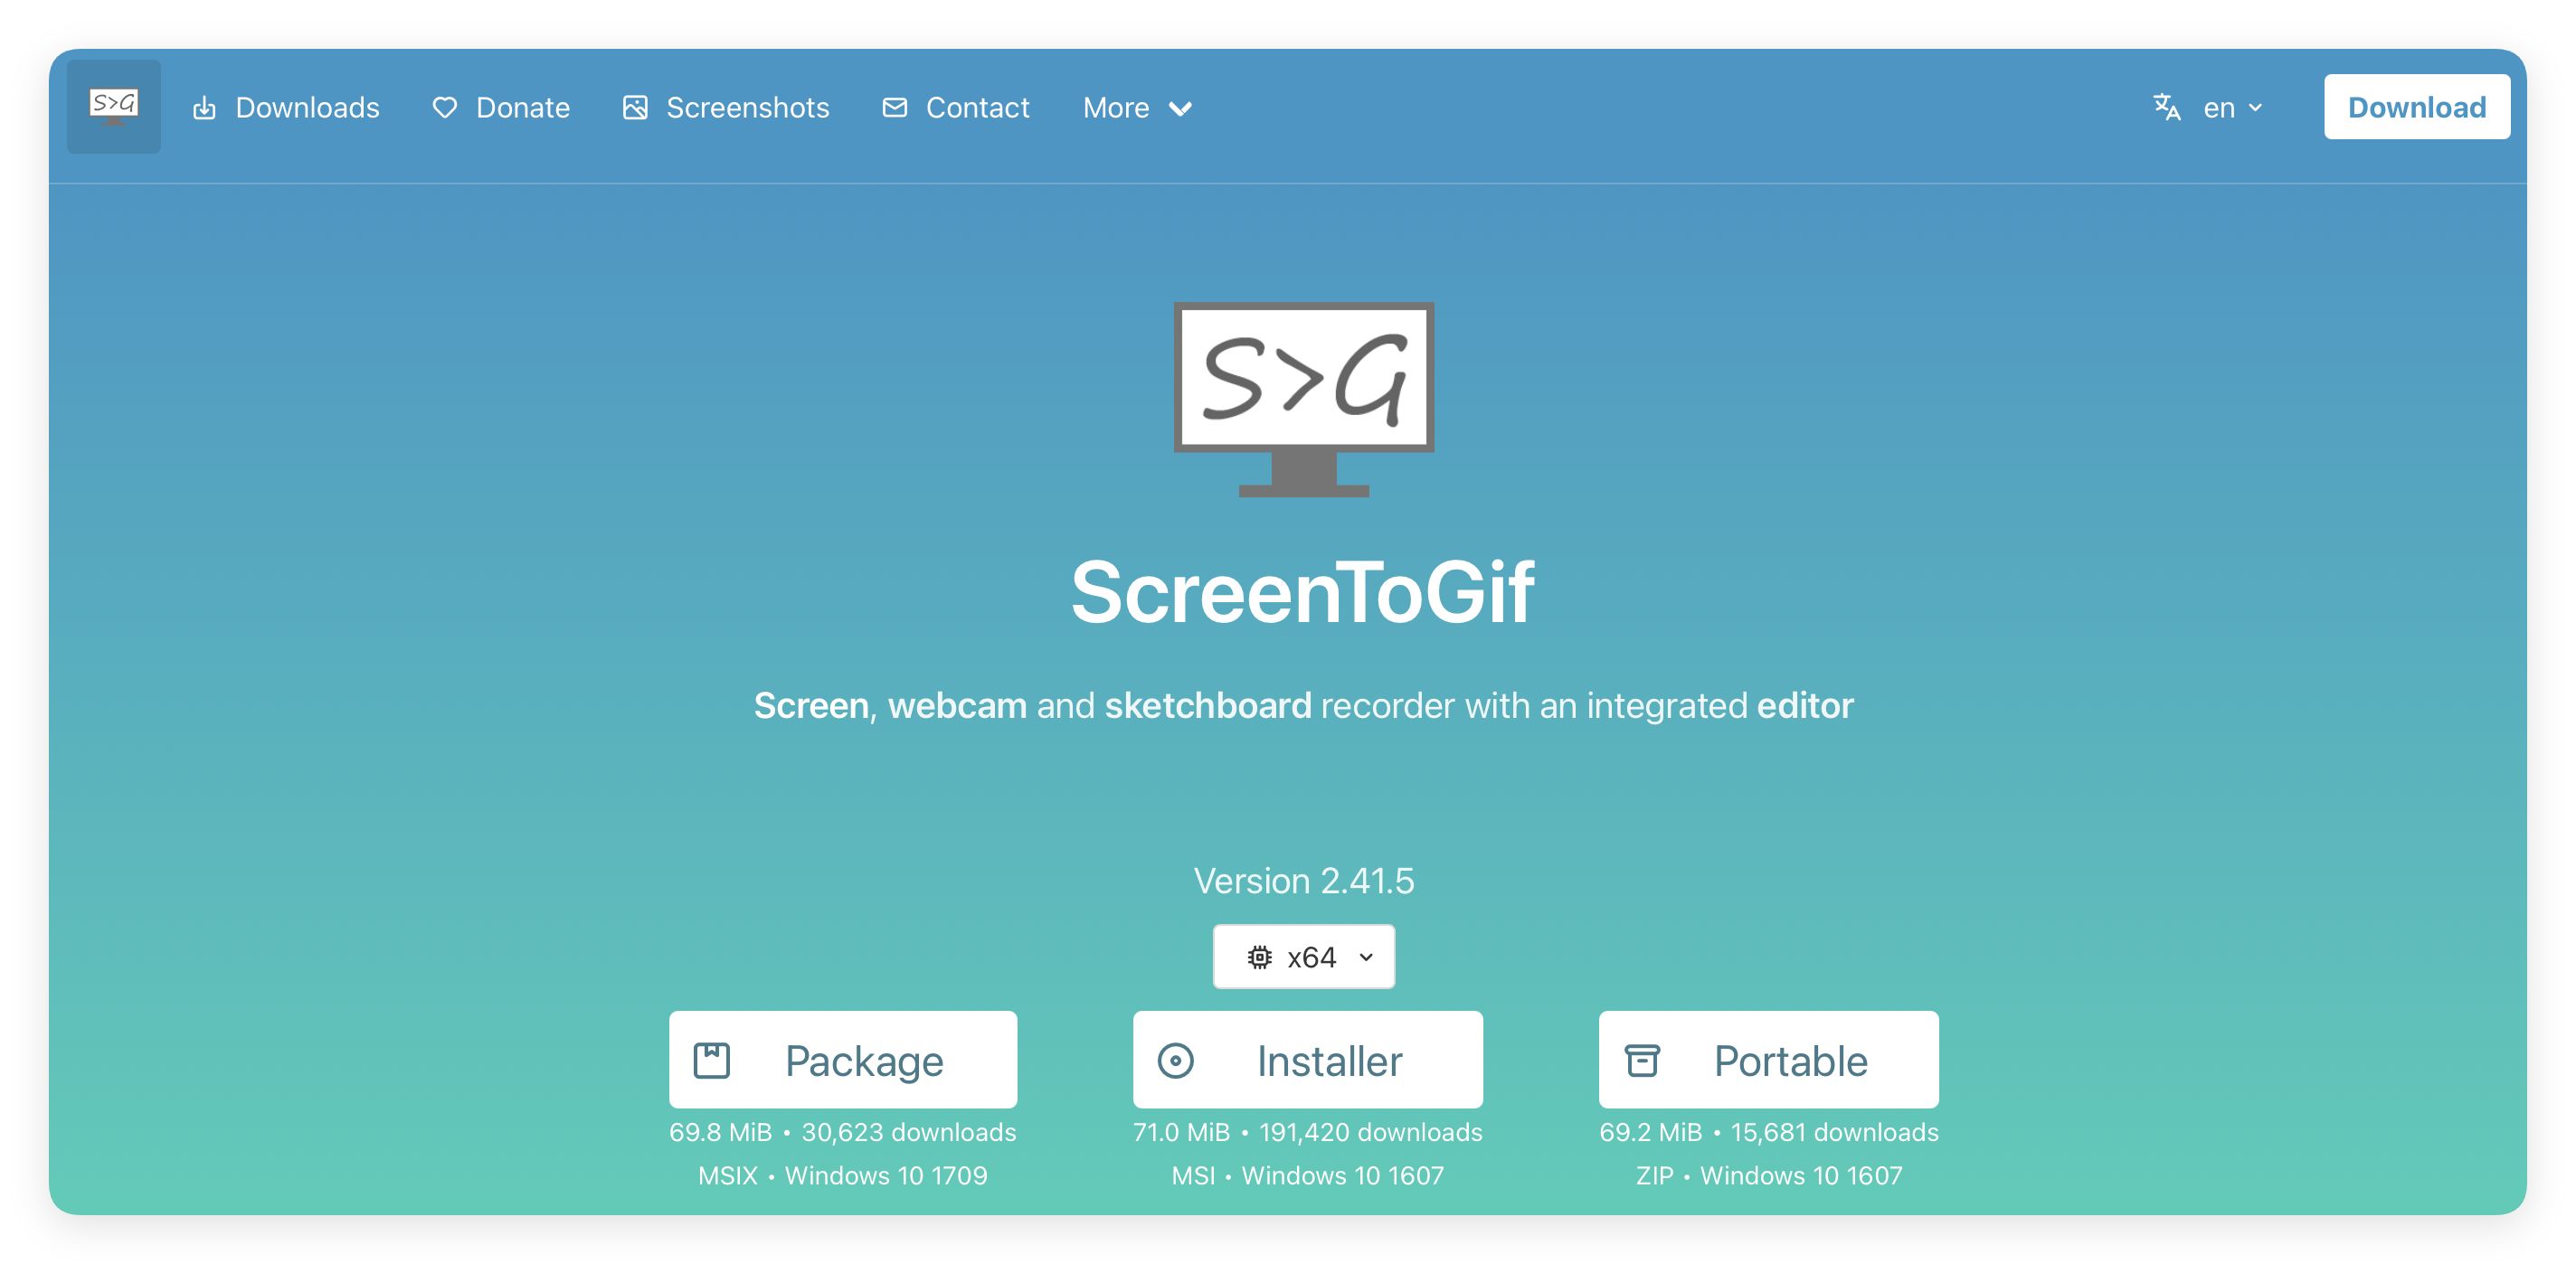The width and height of the screenshot is (2576, 1264).
Task: Open the Screenshots menu item
Action: [x=747, y=108]
